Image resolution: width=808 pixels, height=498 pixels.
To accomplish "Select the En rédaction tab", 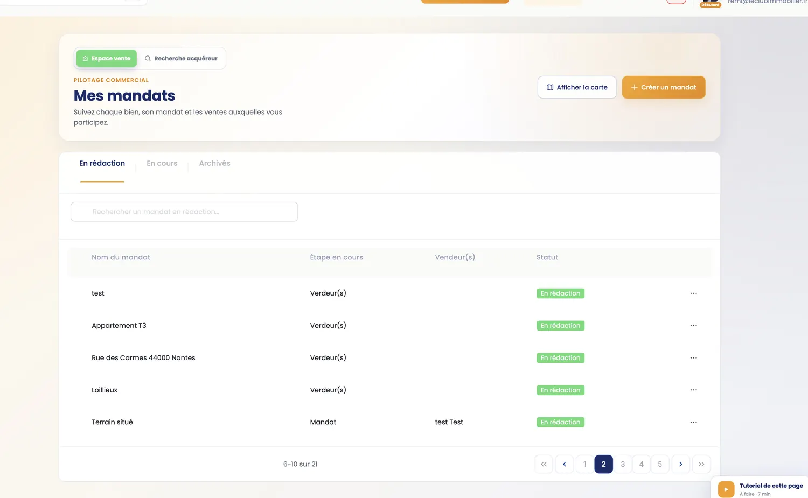I will 102,163.
